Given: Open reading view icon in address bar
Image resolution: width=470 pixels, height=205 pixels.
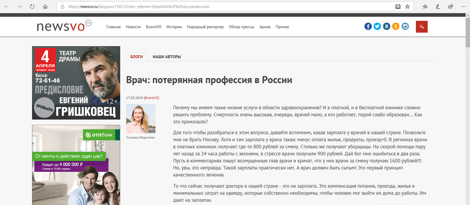Looking at the screenshot, I should coord(398,7).
